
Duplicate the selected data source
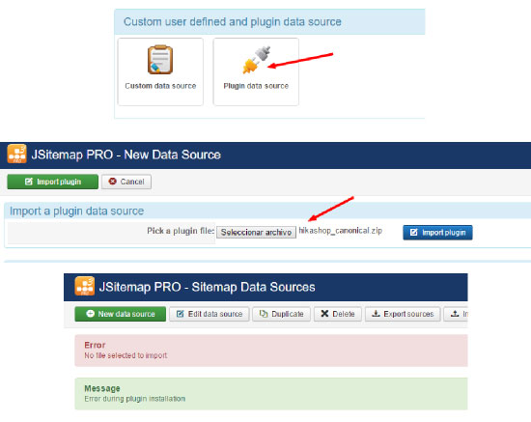(281, 314)
